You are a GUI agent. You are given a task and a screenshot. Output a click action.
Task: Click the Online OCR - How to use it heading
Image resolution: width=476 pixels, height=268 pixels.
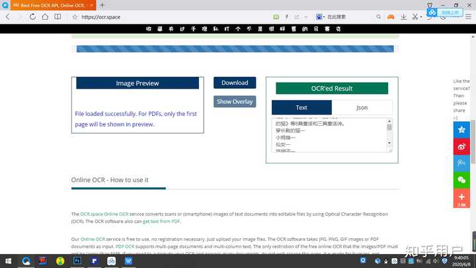click(110, 180)
